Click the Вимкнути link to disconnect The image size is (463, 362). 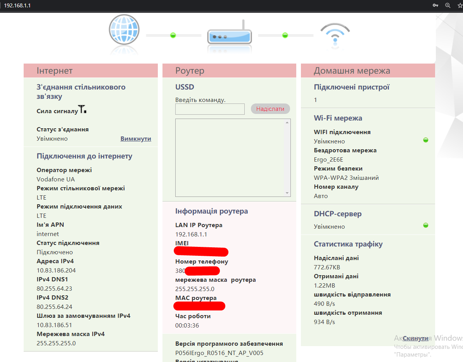click(136, 139)
